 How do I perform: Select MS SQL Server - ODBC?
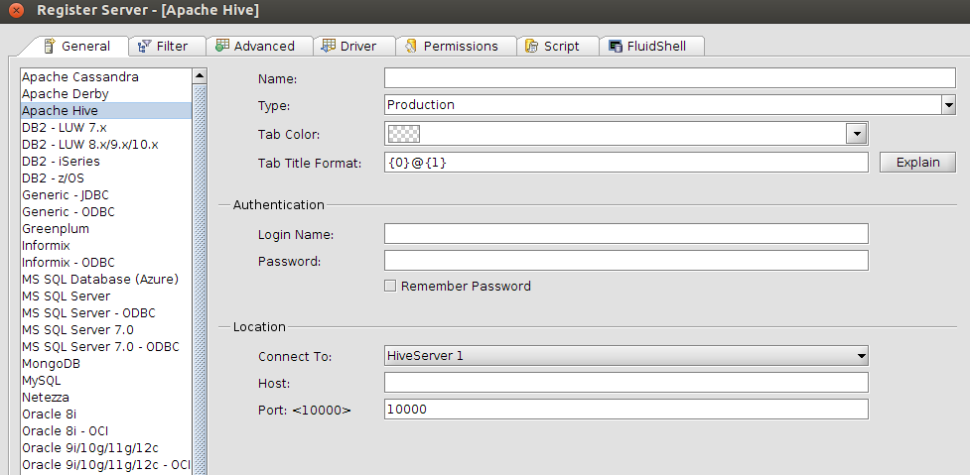pos(106,313)
